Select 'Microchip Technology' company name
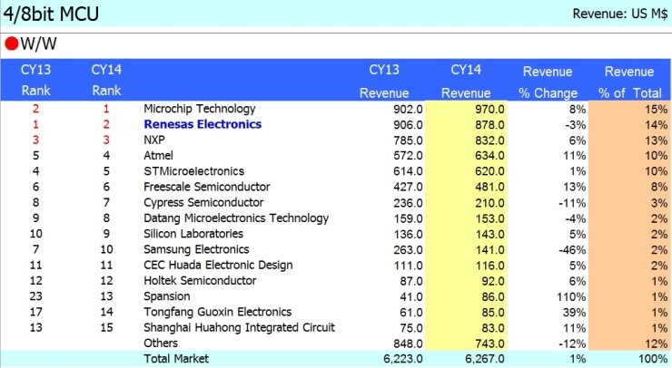 point(200,109)
